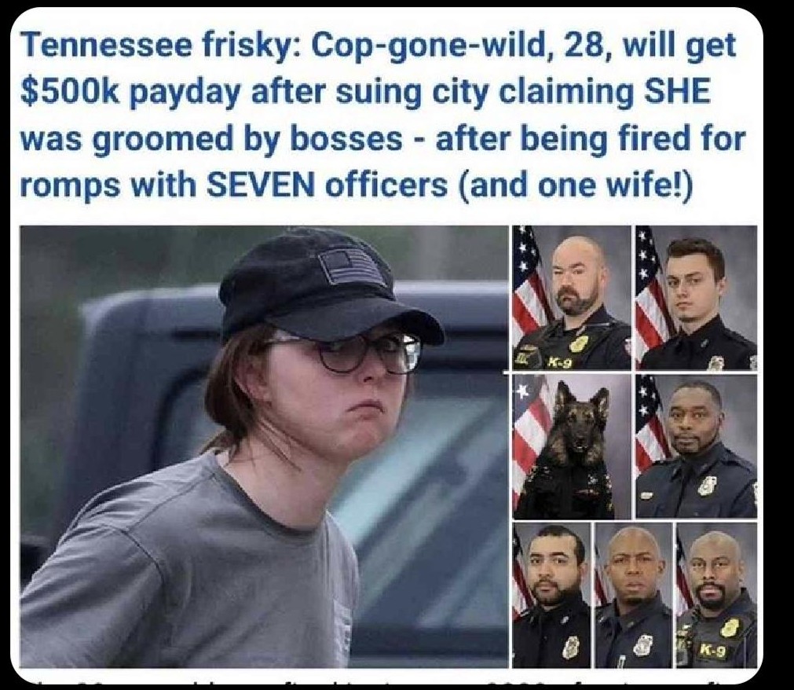Viewport: 794px width, 690px height.
Task: Click the capitalized "SHE" word in headline
Action: pyautogui.click(x=680, y=94)
